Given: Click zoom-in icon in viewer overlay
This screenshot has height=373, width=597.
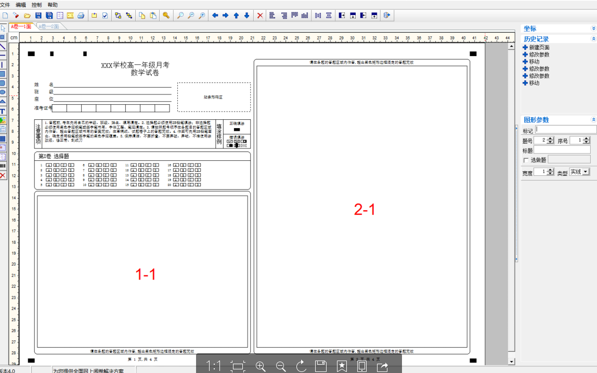Looking at the screenshot, I should [261, 366].
